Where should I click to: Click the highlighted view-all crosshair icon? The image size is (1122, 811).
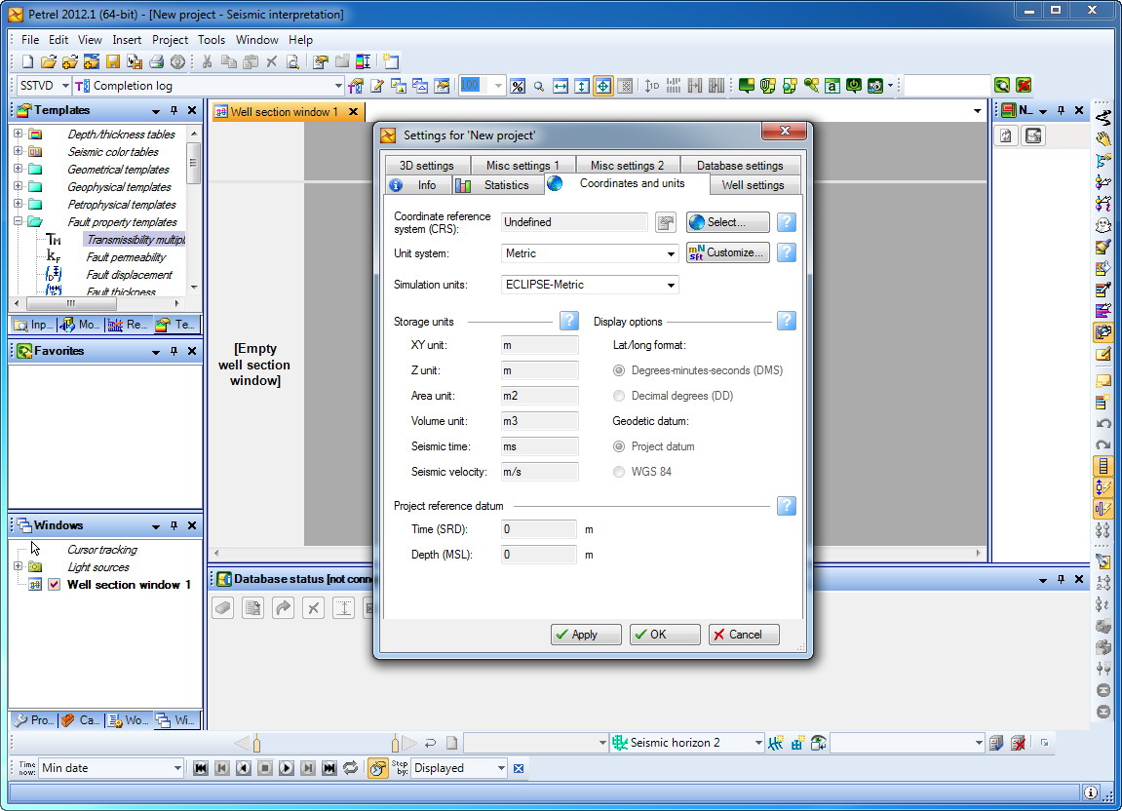(x=603, y=86)
